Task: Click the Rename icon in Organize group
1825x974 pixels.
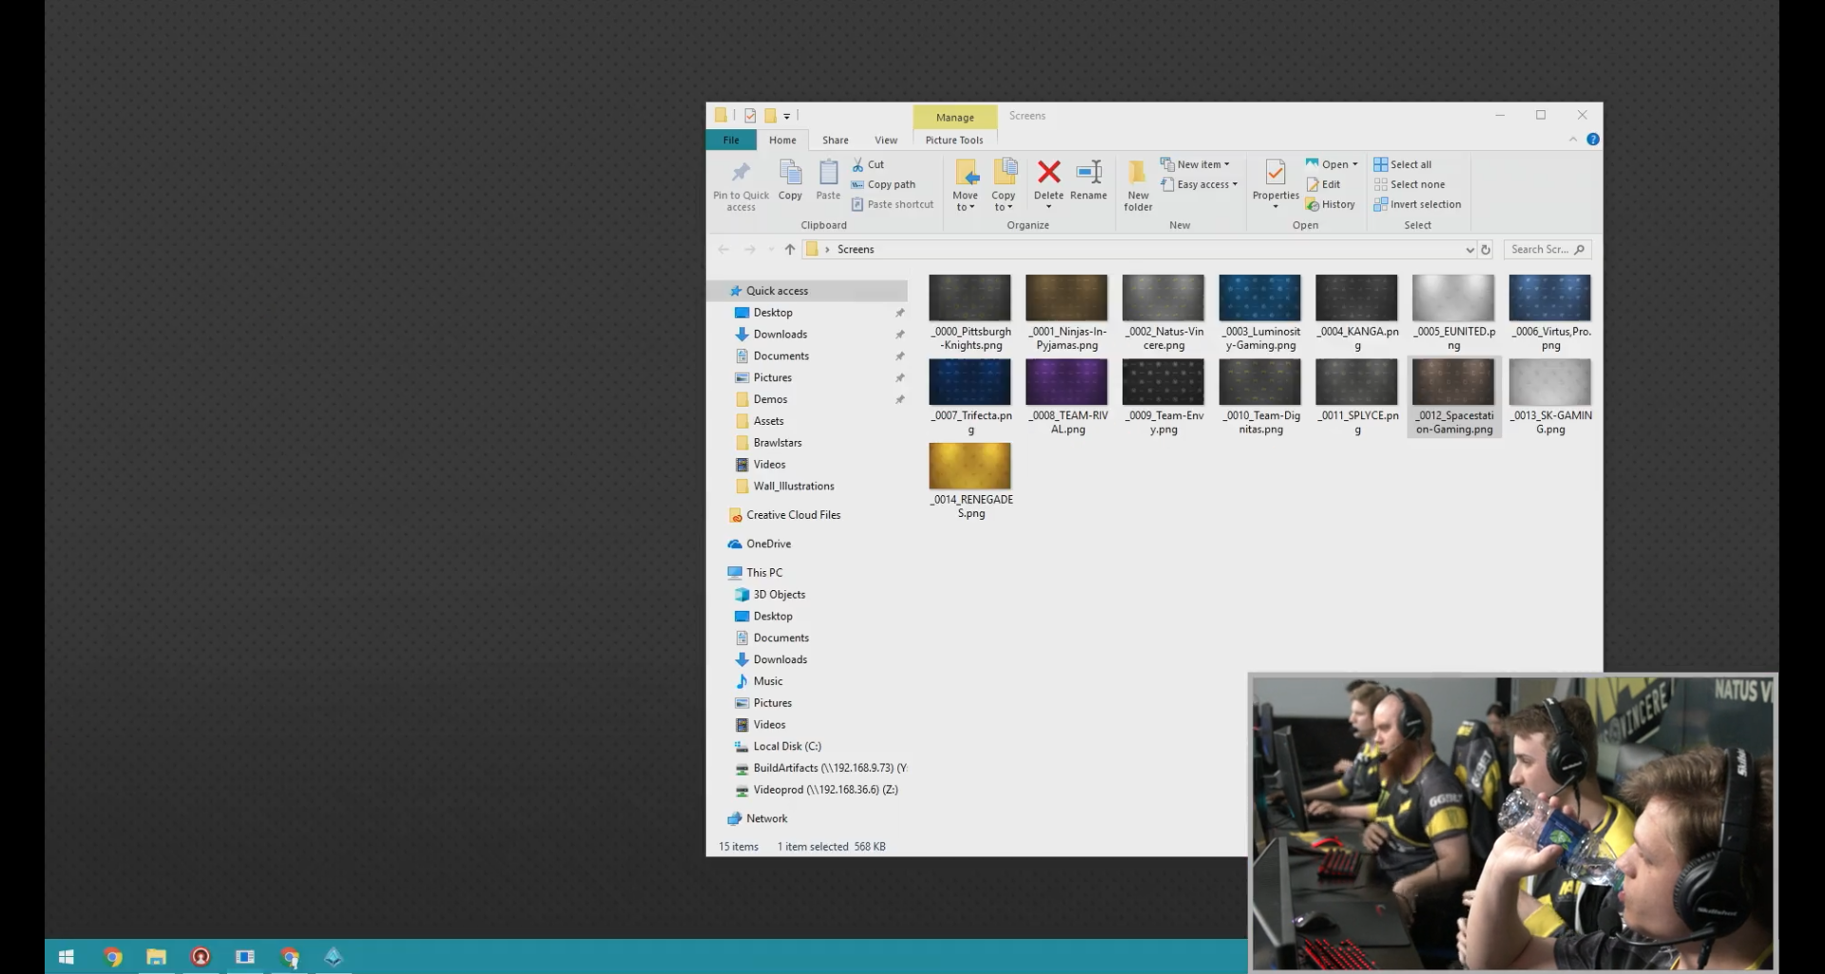Action: click(x=1088, y=173)
